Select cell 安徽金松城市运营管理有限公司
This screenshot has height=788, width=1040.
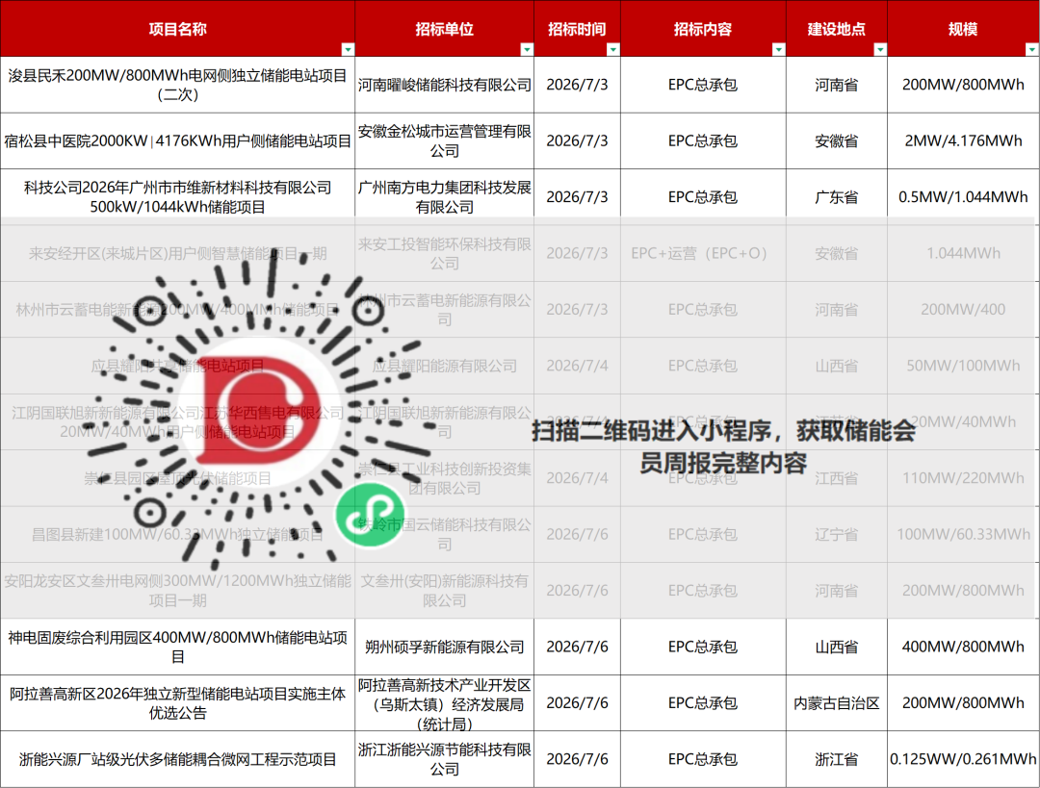coord(444,141)
